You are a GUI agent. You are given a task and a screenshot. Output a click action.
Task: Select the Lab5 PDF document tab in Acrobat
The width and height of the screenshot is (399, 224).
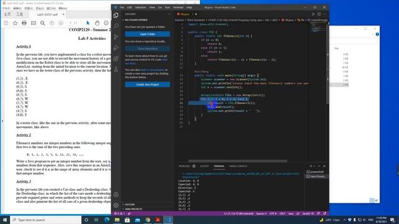pyautogui.click(x=47, y=14)
